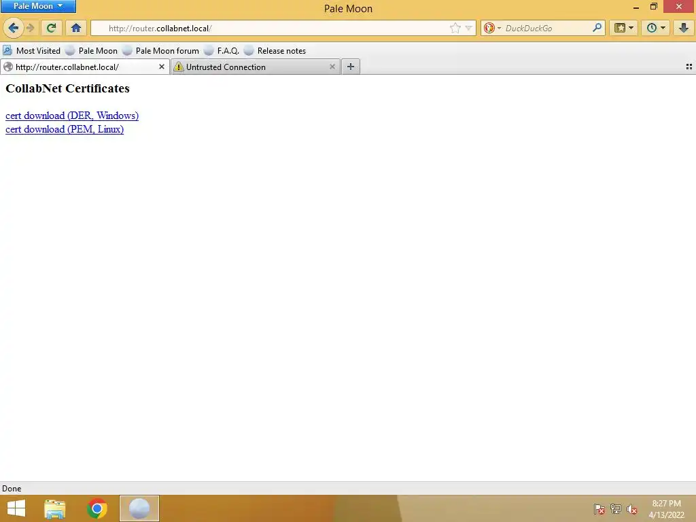Open the Bookmarks toolbar menu button
This screenshot has height=522, width=696.
coord(624,28)
